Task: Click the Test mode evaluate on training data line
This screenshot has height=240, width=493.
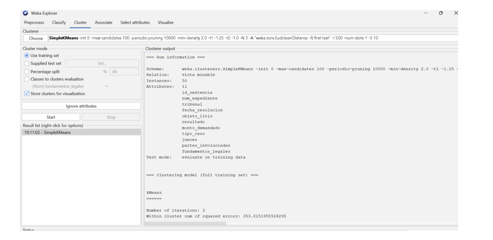Action: (196, 157)
